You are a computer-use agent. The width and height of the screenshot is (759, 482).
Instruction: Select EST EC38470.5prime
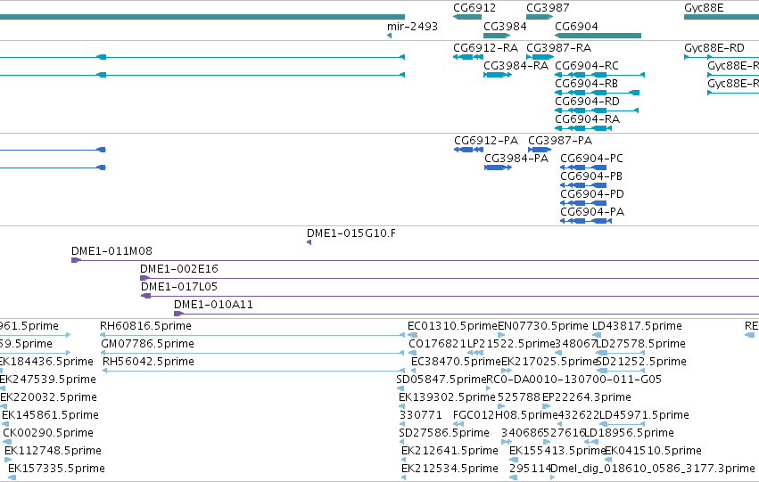(456, 362)
